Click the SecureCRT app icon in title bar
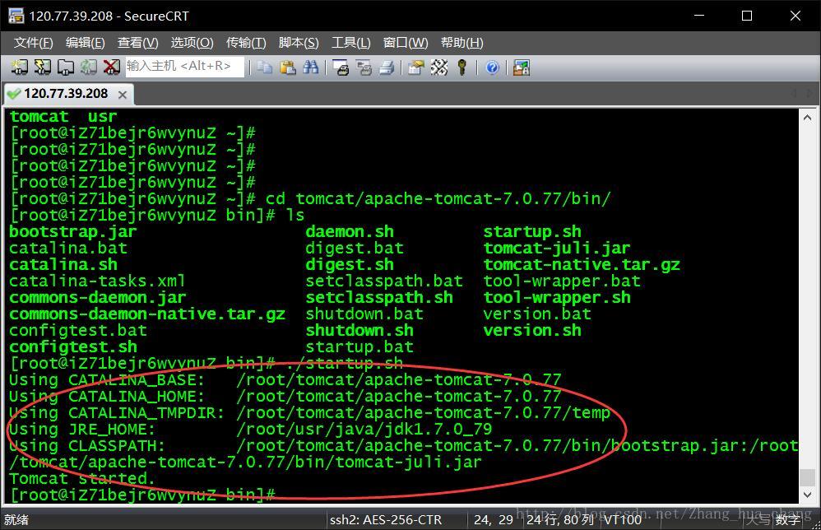This screenshot has width=821, height=530. tap(16, 16)
